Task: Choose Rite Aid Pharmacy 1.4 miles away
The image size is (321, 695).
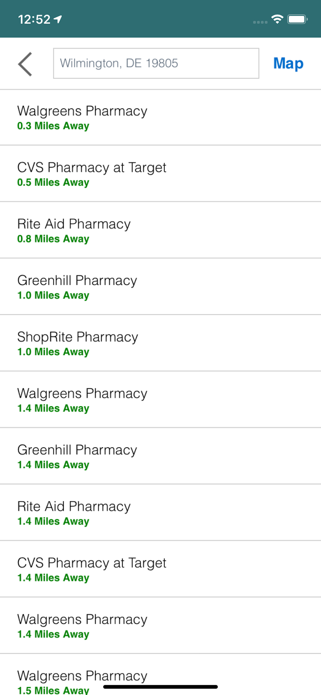Action: point(160,513)
